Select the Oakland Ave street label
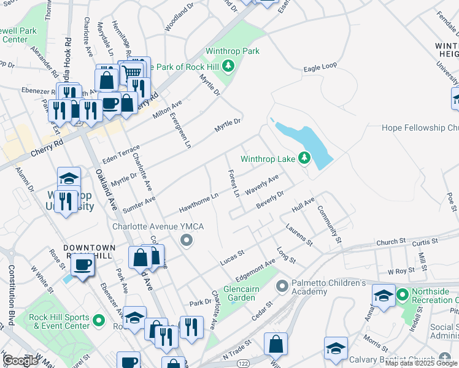The width and height of the screenshot is (459, 368). [106, 190]
